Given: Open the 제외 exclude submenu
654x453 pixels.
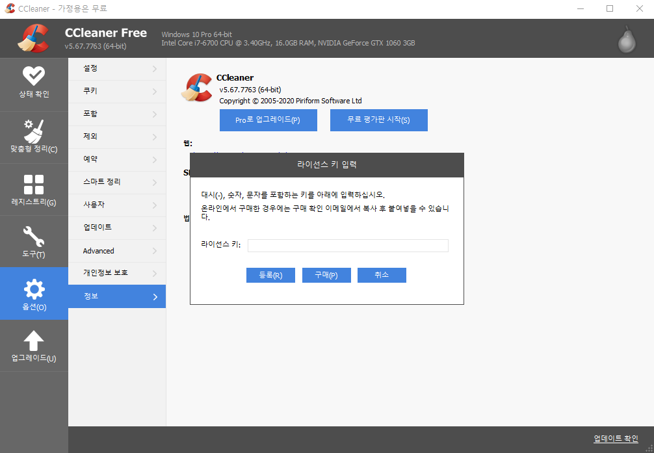Looking at the screenshot, I should 117,137.
